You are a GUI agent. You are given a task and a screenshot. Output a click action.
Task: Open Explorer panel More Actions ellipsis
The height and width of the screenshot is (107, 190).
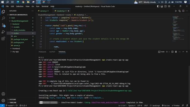(32, 11)
